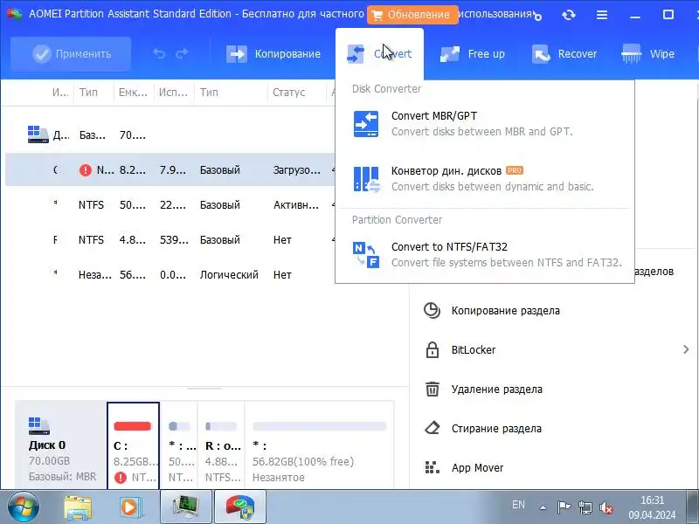Screen dimensions: 699x524
Task: Click the redo arrow icon
Action: (x=182, y=54)
